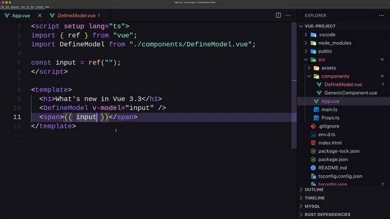Click the TypeScript icon beside Props.ts
Viewport: 390px width, 219px height.
pyautogui.click(x=316, y=118)
